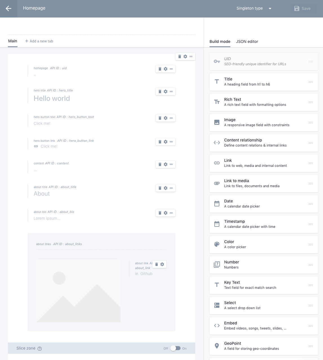Click the Lorem ipsum placeholder text

[47, 218]
